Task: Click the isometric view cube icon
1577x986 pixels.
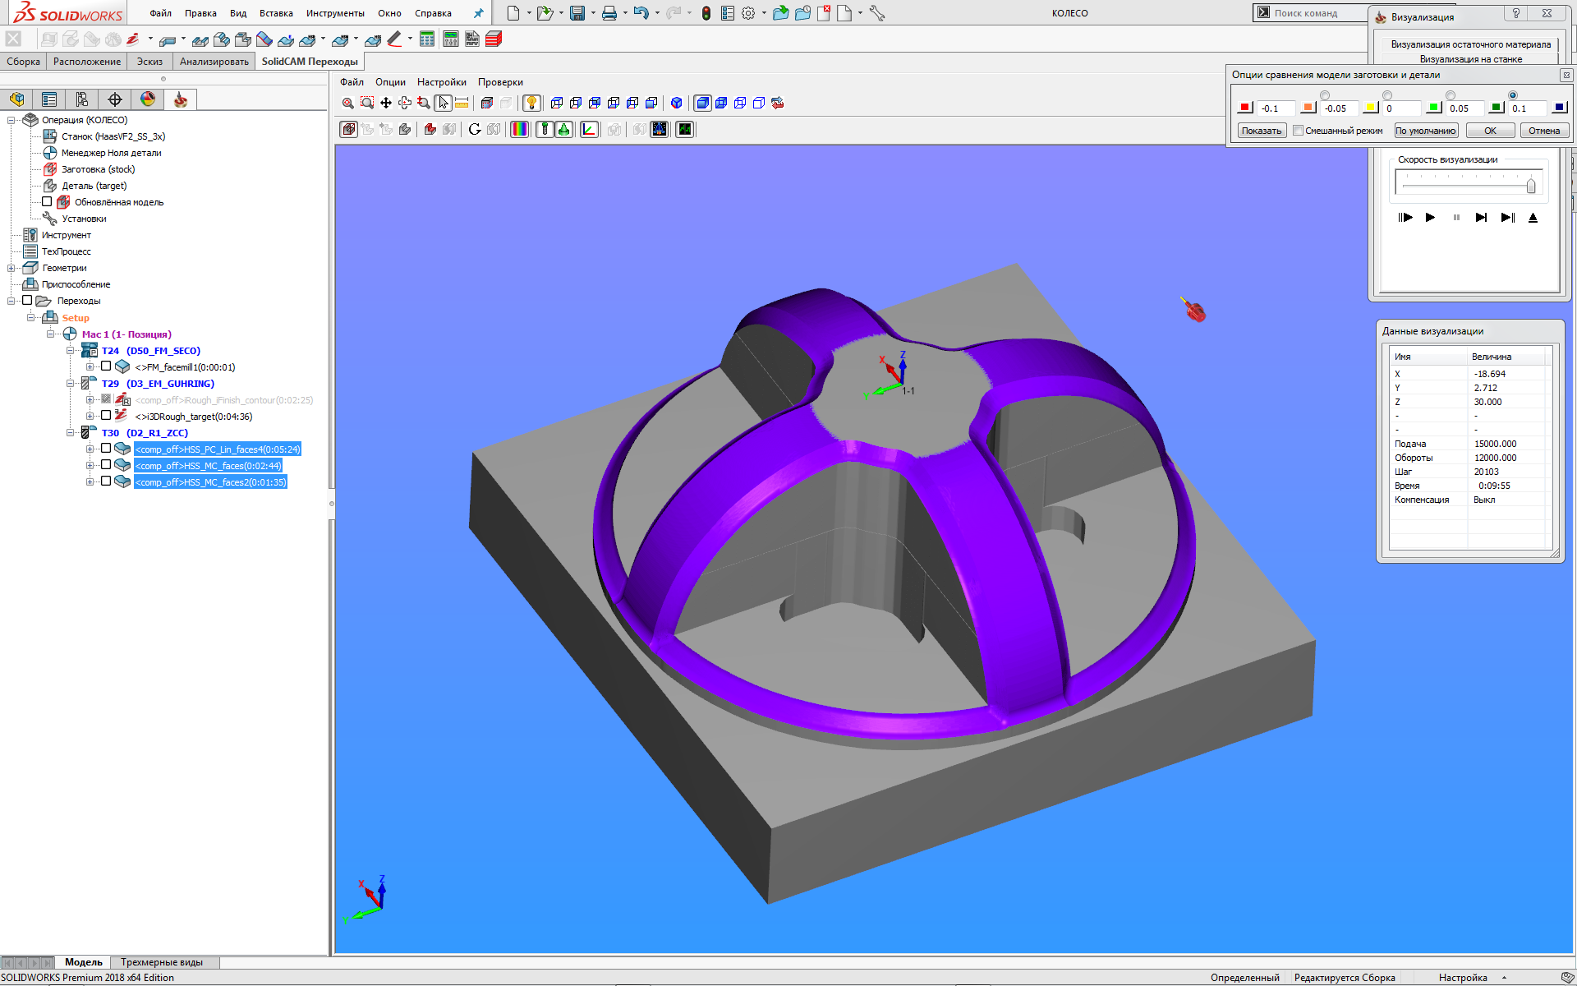Action: (x=676, y=103)
